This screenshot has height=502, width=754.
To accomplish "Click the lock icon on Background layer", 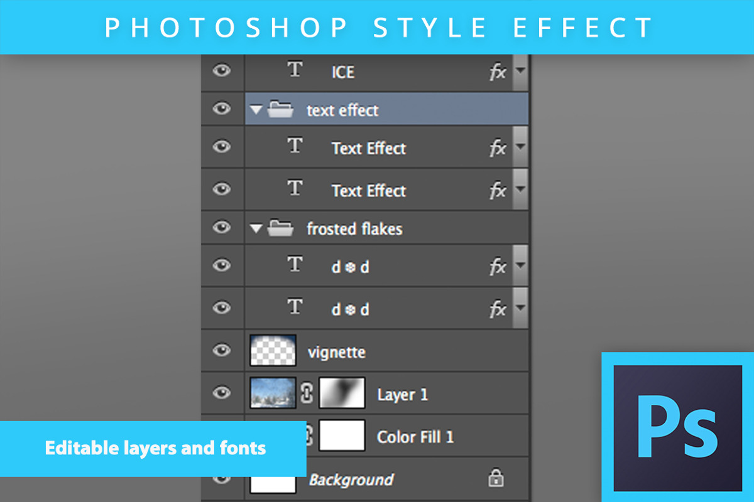I will click(x=496, y=479).
